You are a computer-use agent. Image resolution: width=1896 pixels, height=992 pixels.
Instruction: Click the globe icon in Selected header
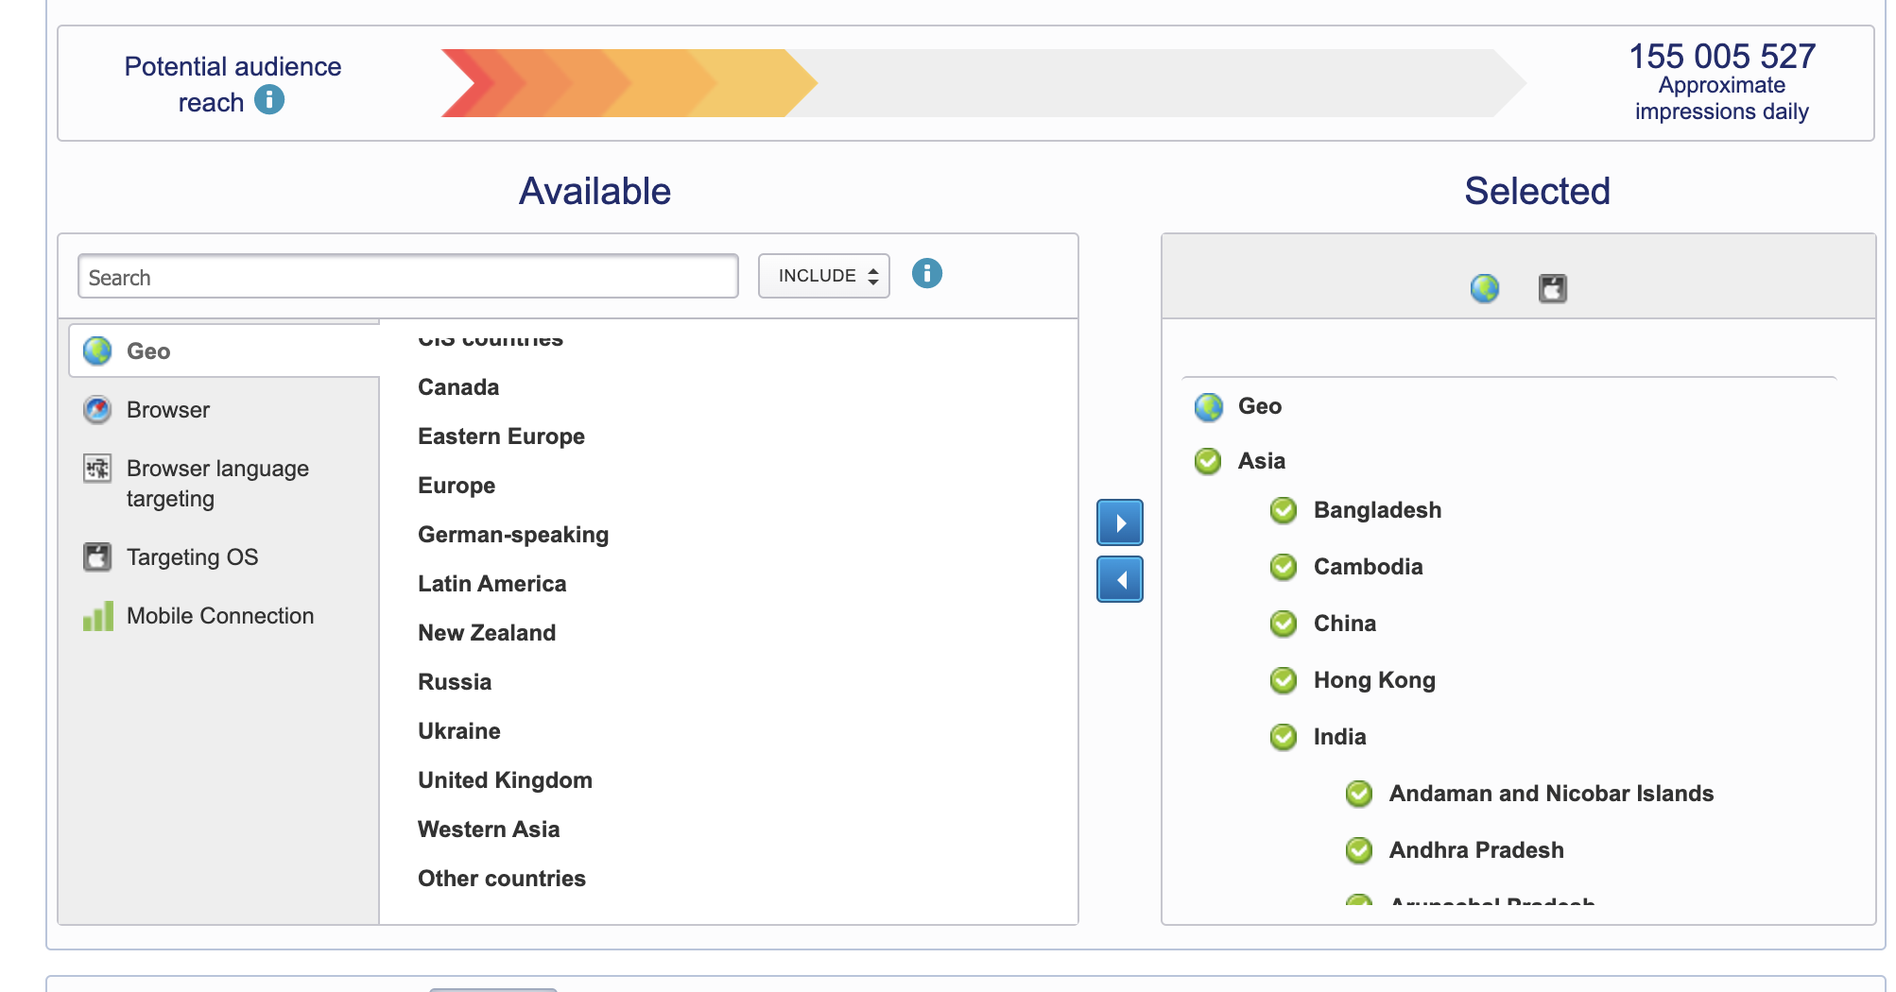coord(1484,288)
